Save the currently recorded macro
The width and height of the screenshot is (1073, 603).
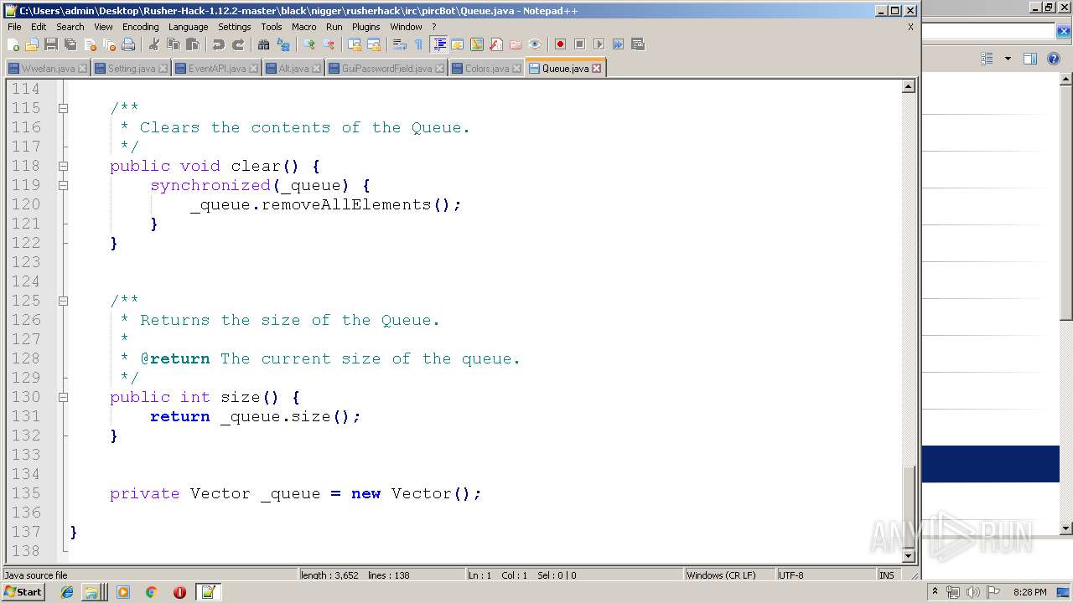[x=637, y=44]
